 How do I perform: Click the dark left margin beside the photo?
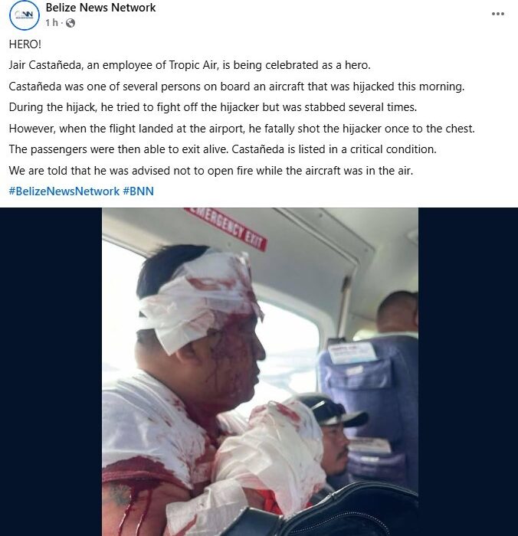[51, 371]
